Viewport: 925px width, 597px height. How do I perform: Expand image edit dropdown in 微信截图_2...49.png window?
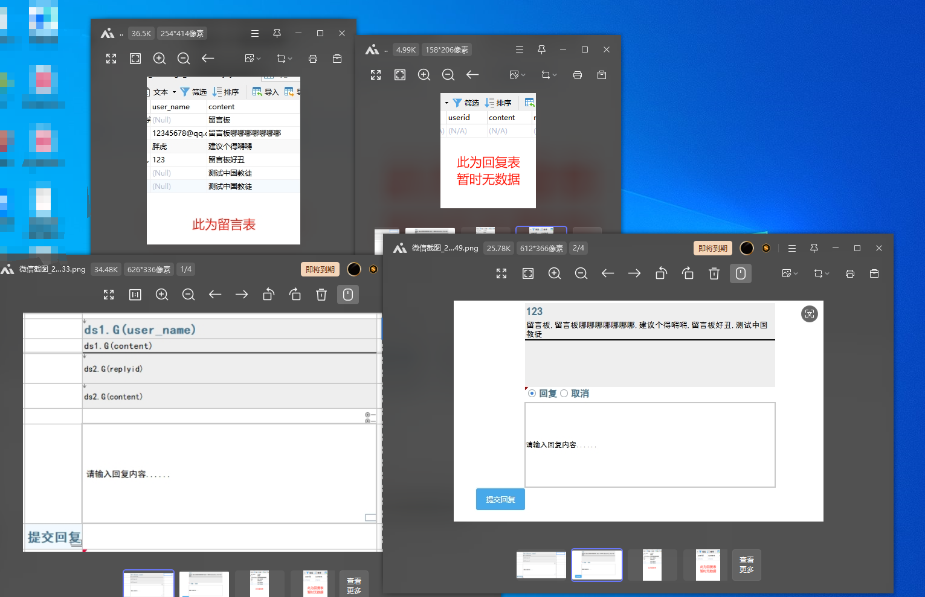(790, 273)
